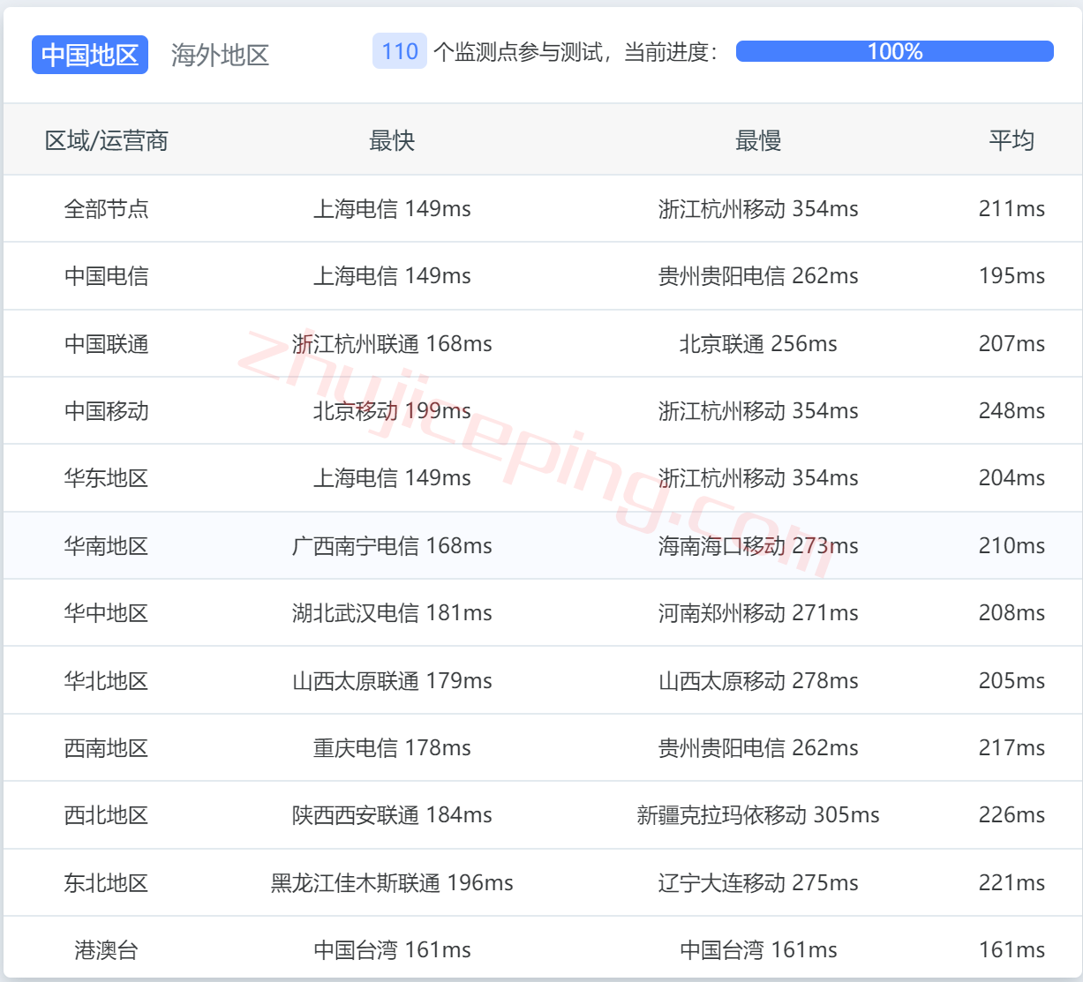Select the 西南地区 row label
The width and height of the screenshot is (1083, 982).
click(x=107, y=748)
